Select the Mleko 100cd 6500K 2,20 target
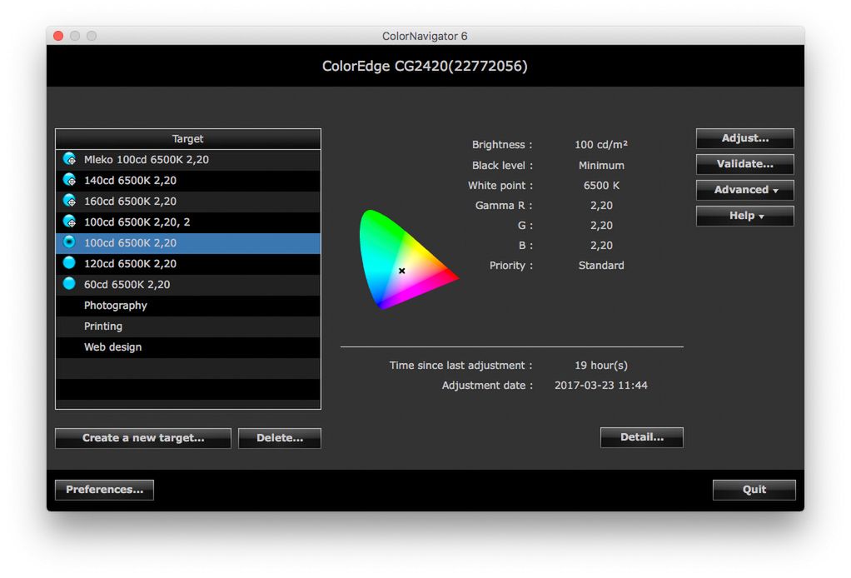Image resolution: width=851 pixels, height=578 pixels. coord(188,160)
